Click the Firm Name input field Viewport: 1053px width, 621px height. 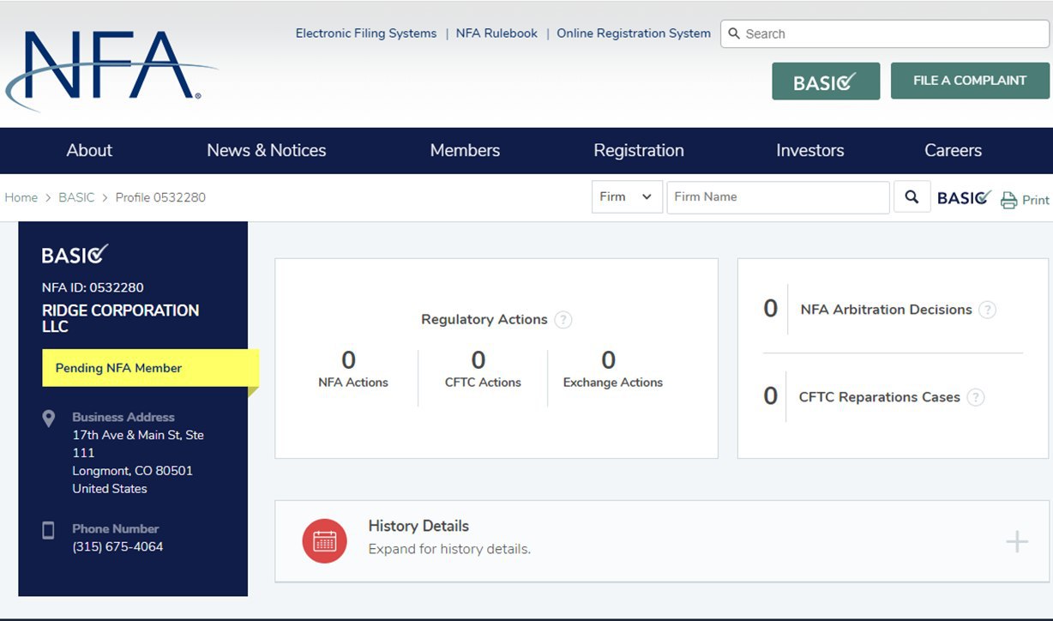pyautogui.click(x=778, y=196)
